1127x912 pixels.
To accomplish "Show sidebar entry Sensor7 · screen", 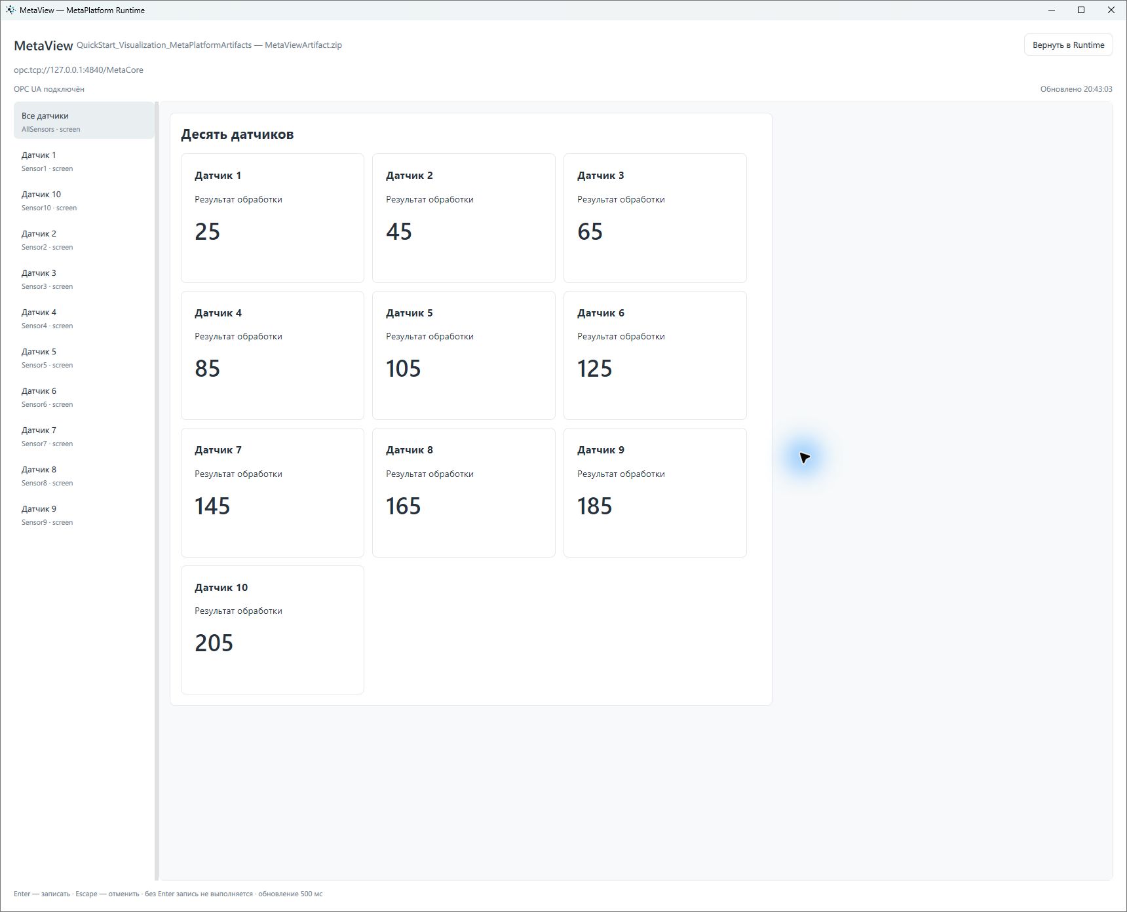I will pyautogui.click(x=84, y=436).
